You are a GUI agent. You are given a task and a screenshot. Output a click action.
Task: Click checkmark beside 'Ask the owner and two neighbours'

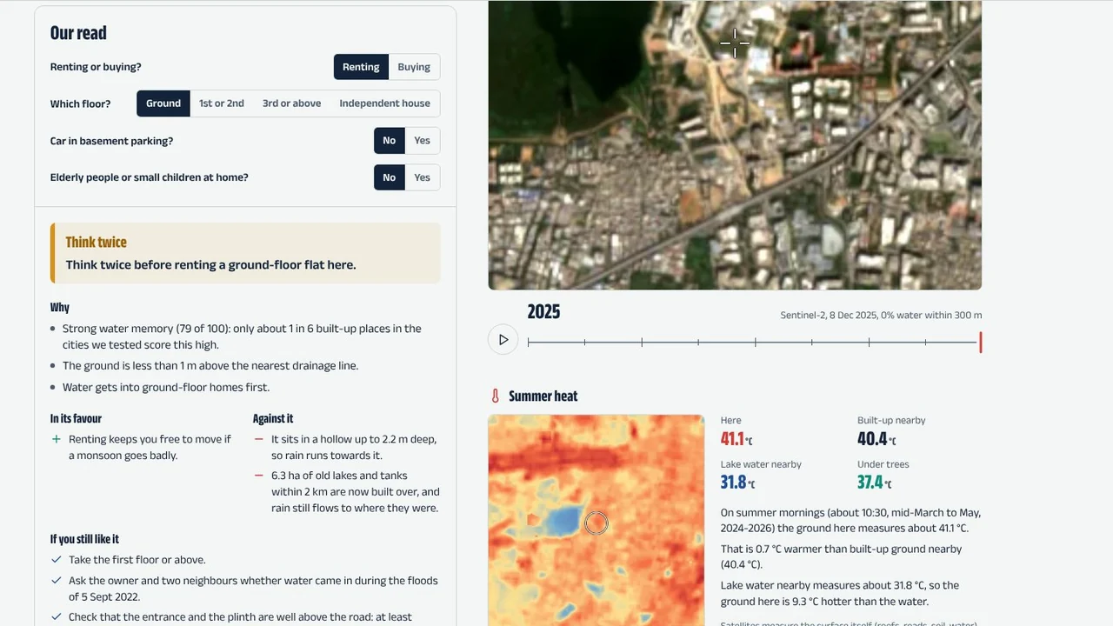(57, 581)
